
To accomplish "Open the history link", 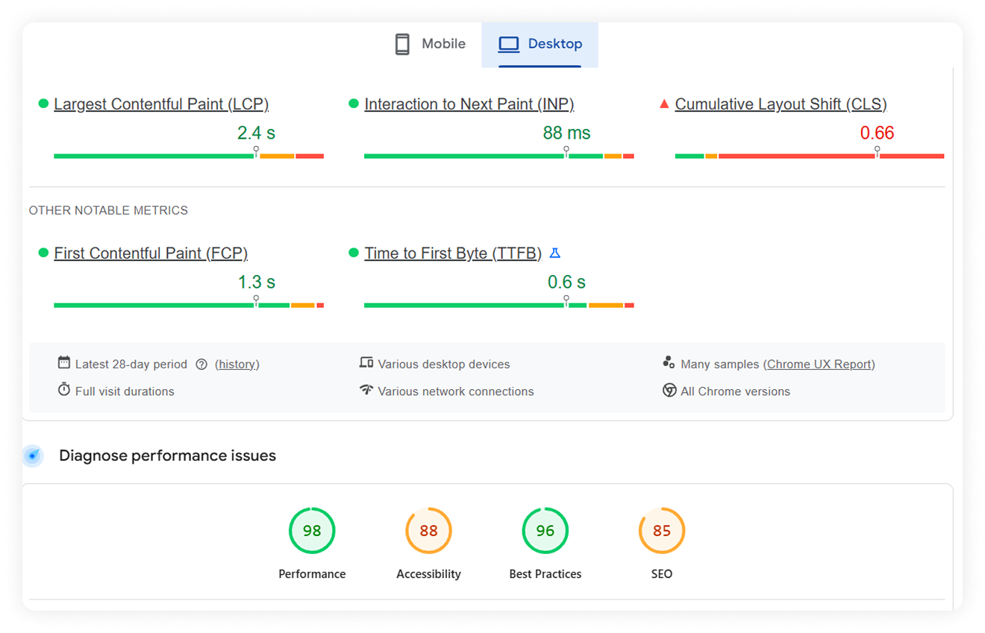I will [x=237, y=365].
